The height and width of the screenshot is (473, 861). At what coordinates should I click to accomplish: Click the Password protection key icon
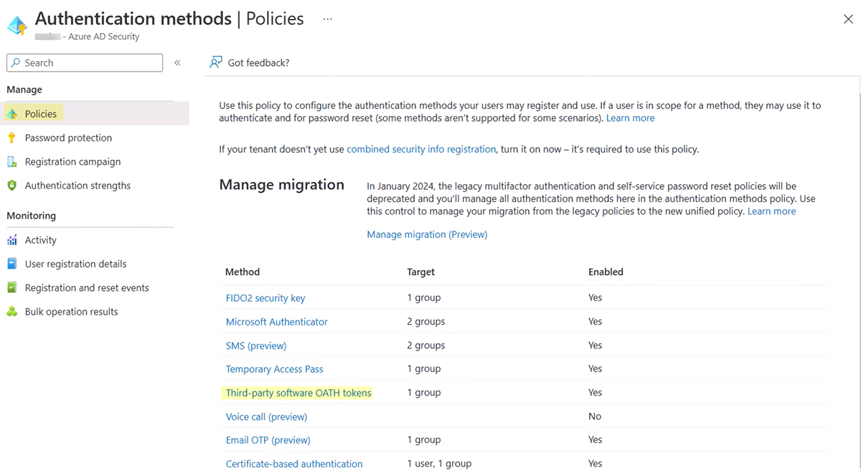pyautogui.click(x=12, y=138)
